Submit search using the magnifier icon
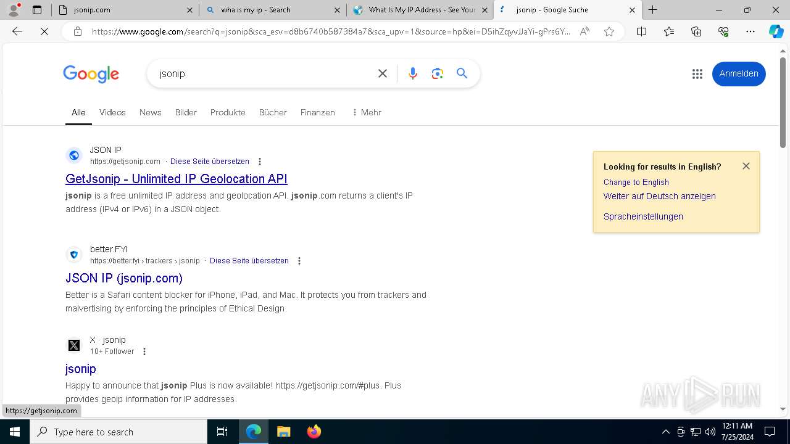Screen dimensions: 790x444 click(462, 73)
